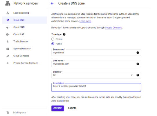Open help for Zone type

pyautogui.click(x=64, y=34)
